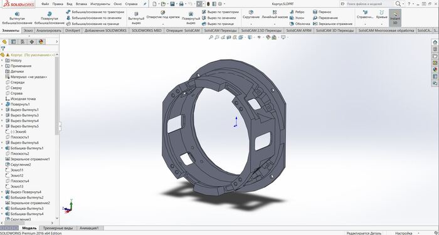Click Настройка in the status bar

click(x=403, y=233)
